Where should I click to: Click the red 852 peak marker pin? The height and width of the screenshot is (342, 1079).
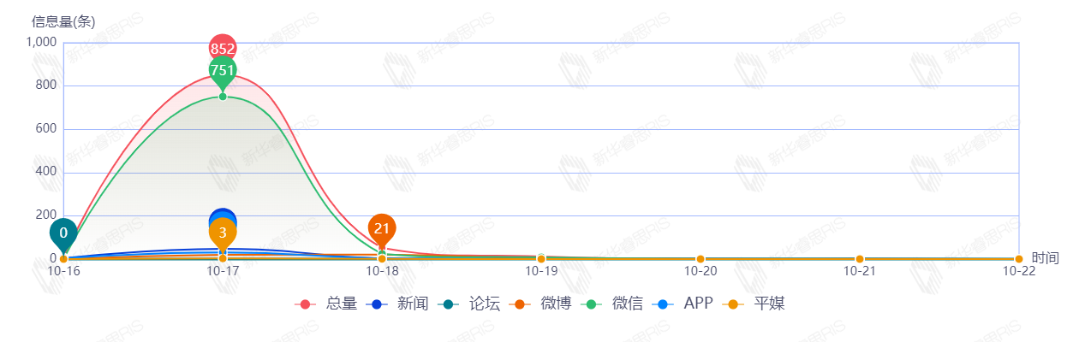point(223,48)
